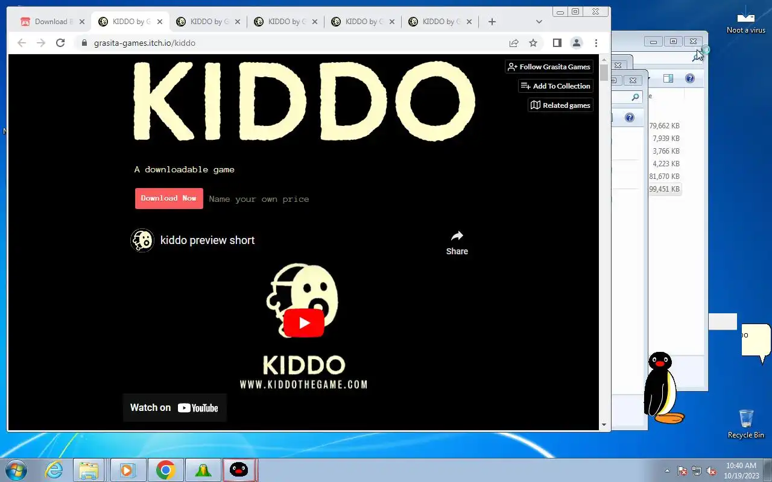Click the network tray icon
Screen dimensions: 772x482
tap(697, 471)
